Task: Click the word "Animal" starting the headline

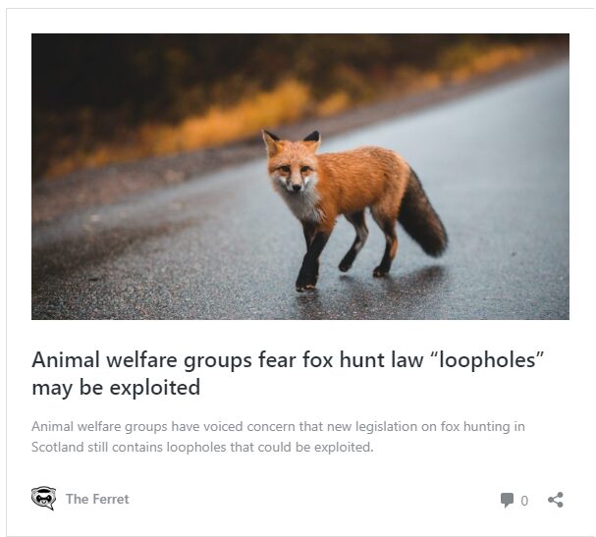Action: pos(66,360)
